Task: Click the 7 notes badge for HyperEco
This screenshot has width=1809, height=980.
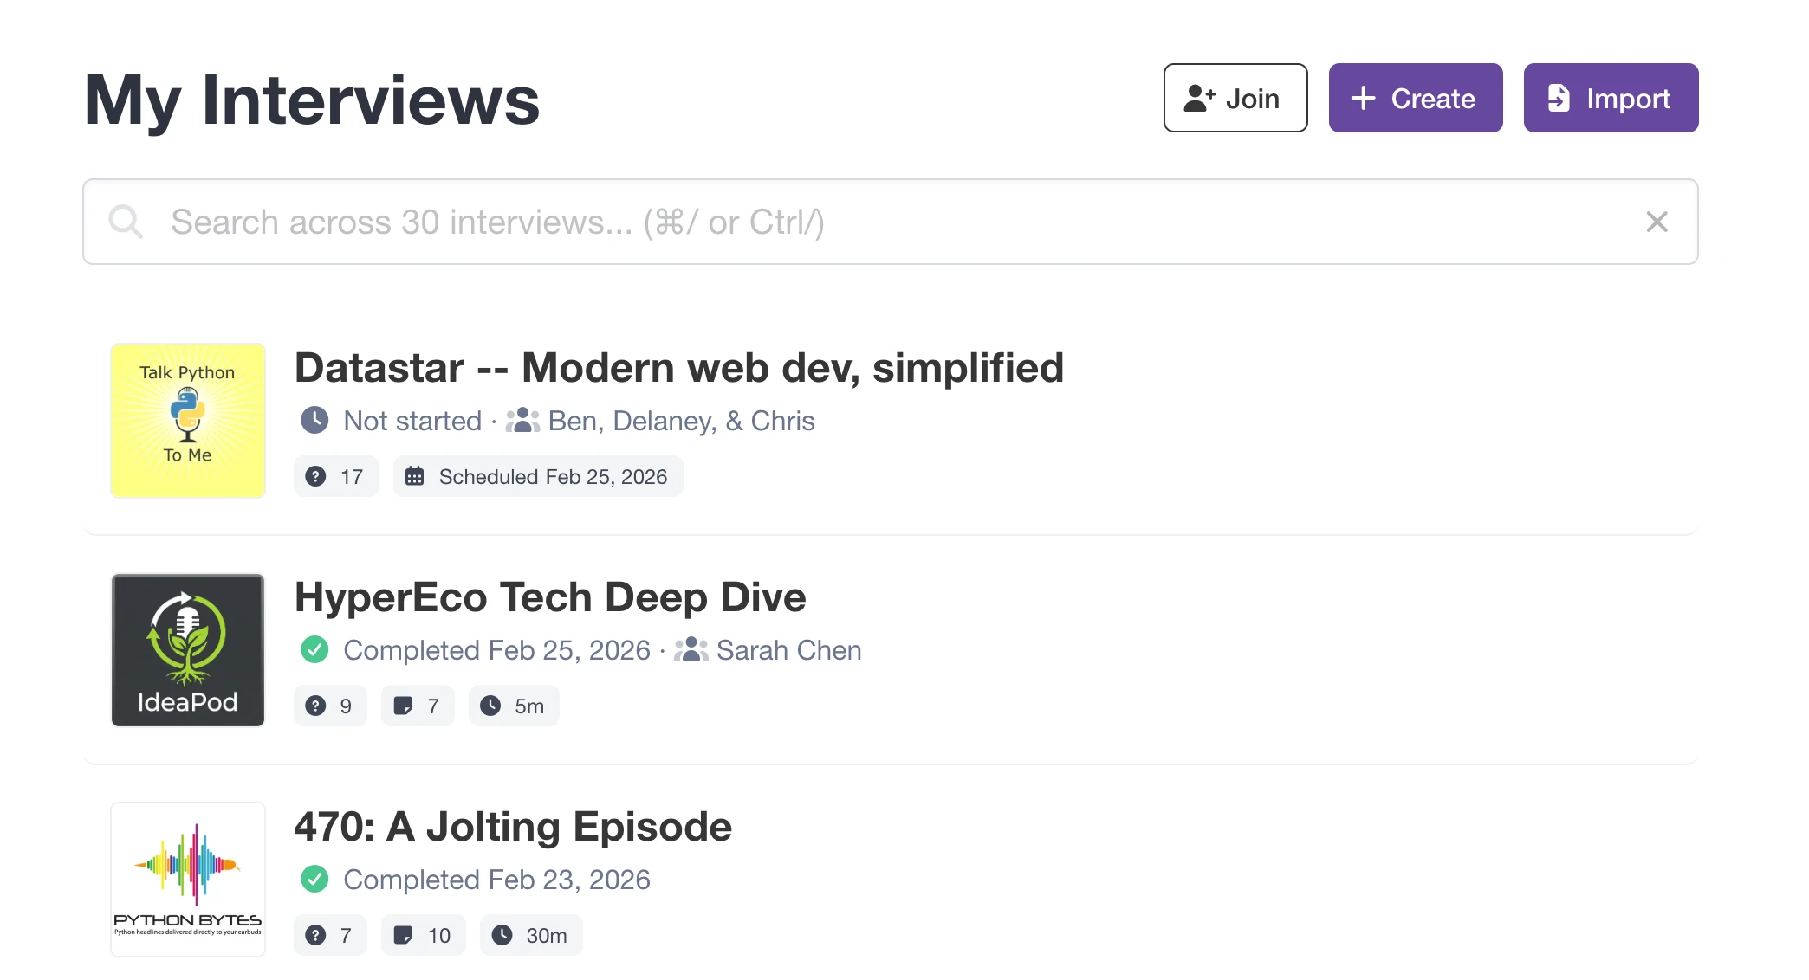Action: point(418,706)
